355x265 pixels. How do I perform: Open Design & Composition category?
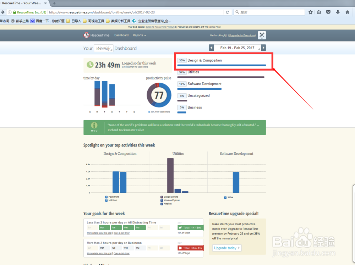(204, 60)
